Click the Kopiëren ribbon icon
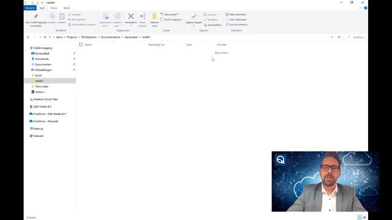This screenshot has width=392, height=220. coord(52,19)
